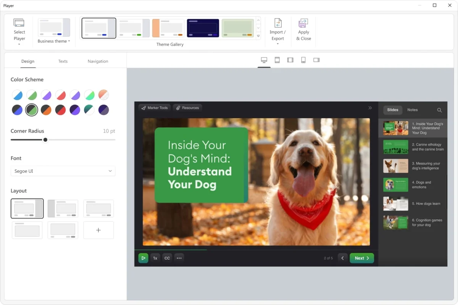Open Resources in the player
This screenshot has height=305, width=458.
[x=187, y=108]
